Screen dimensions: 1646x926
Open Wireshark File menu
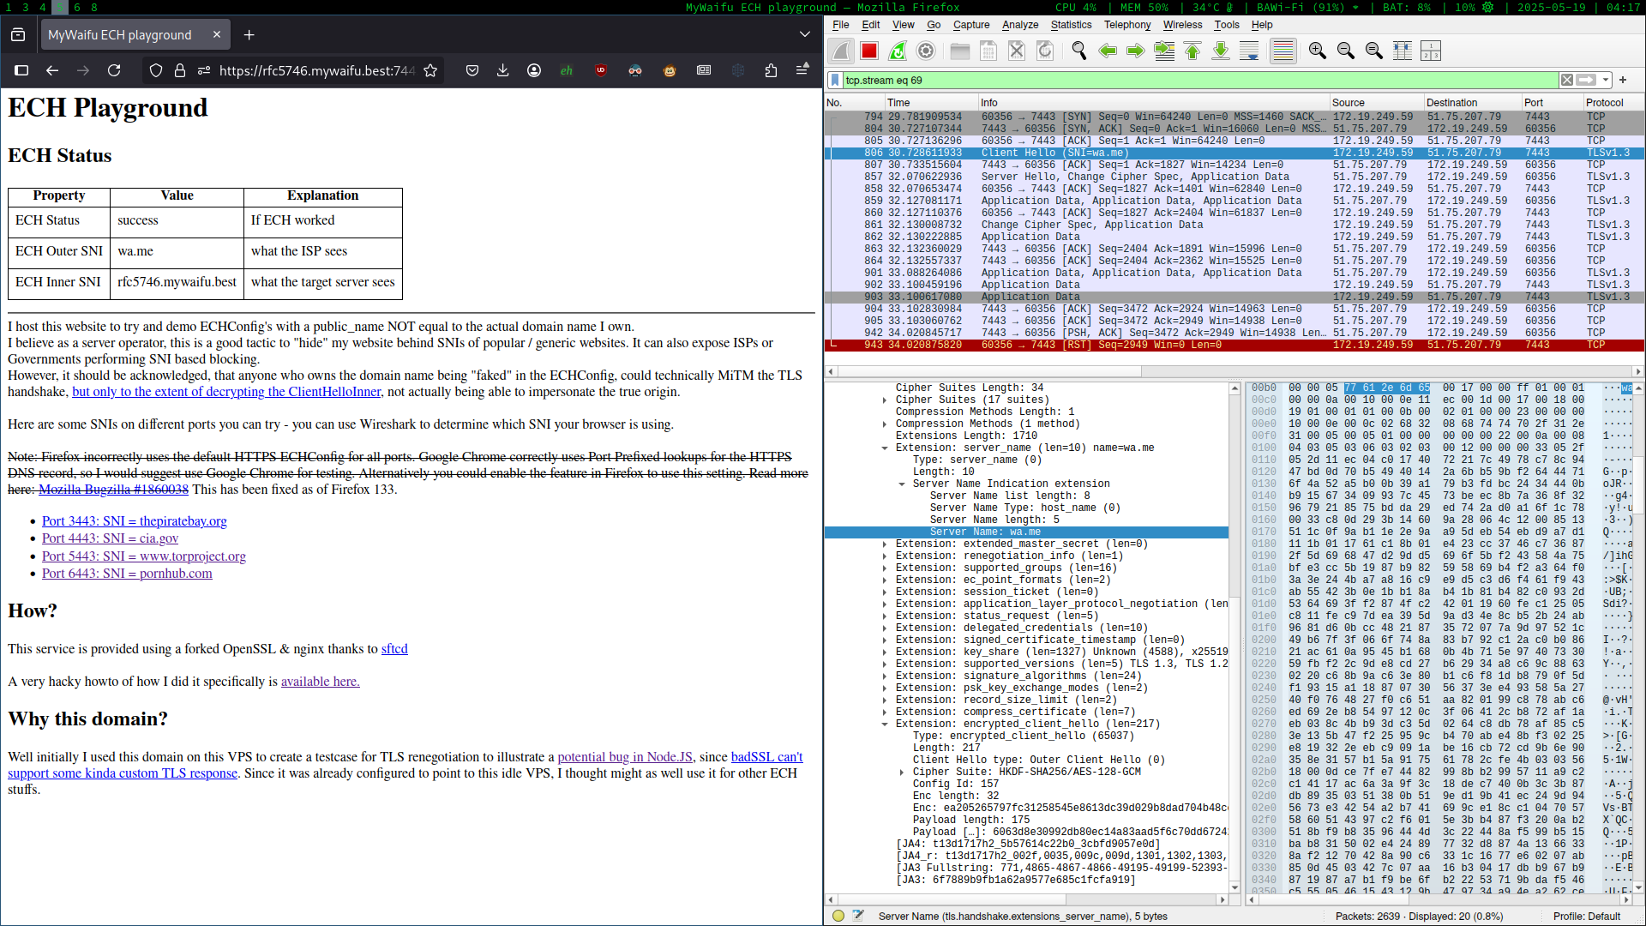pyautogui.click(x=841, y=25)
